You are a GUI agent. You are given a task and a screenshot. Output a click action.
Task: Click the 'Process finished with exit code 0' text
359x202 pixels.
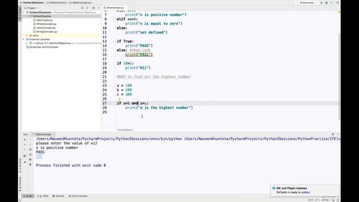point(71,166)
